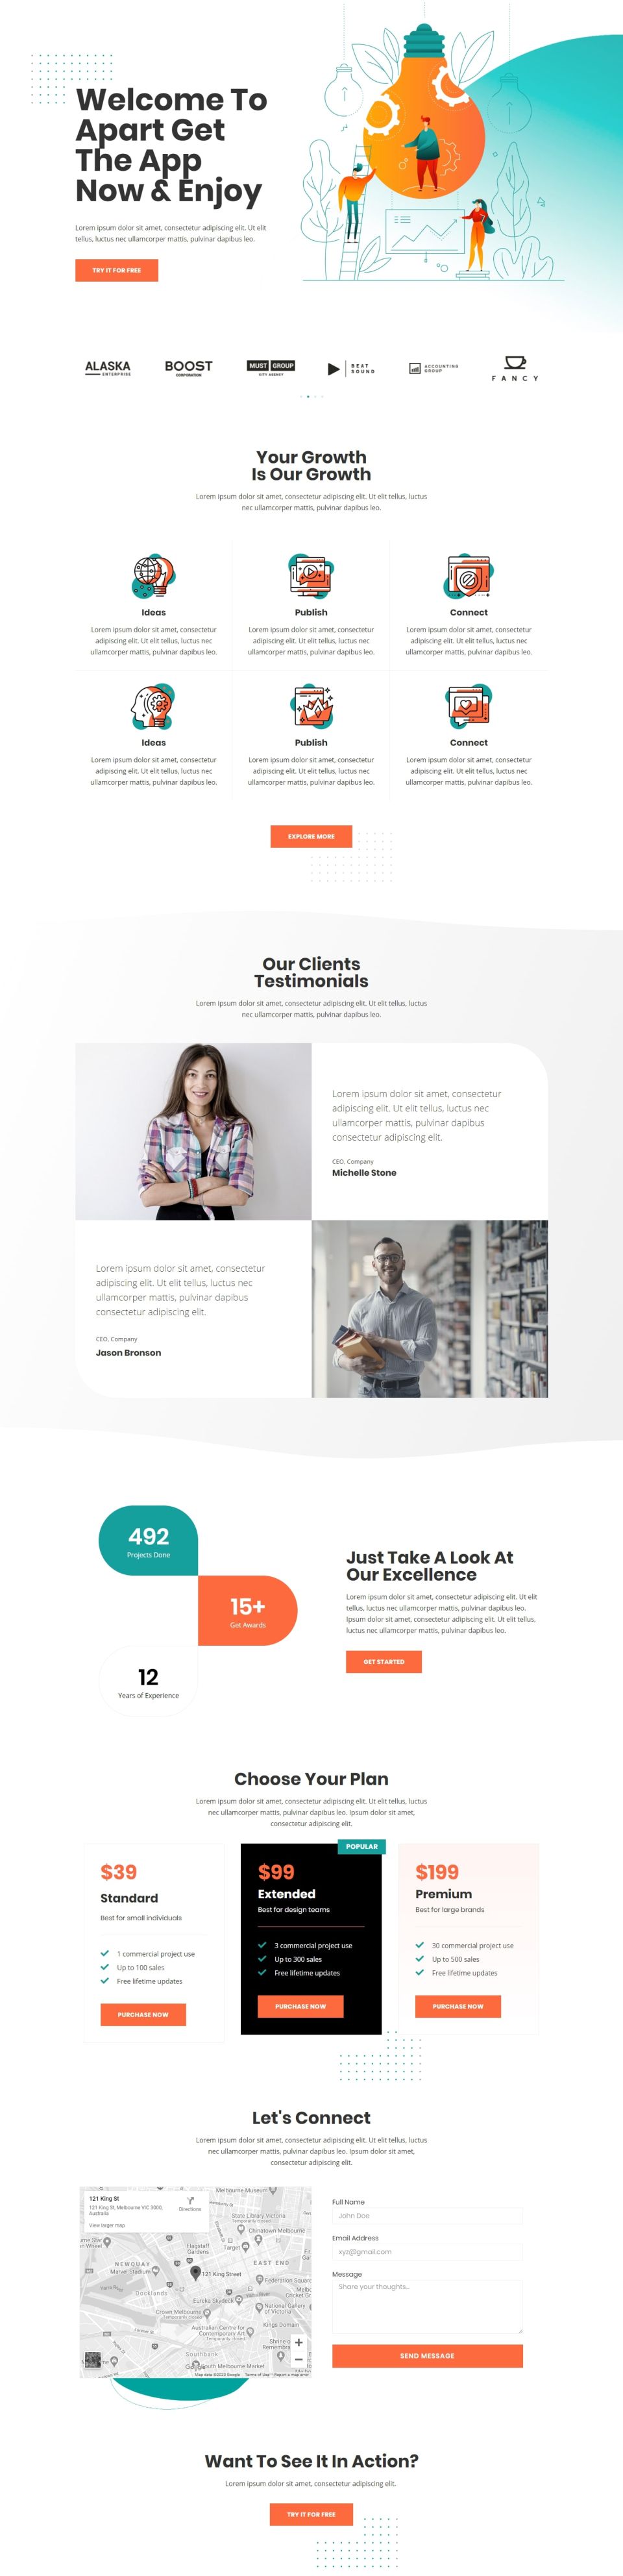
Task: Click the Boost Corporation logo
Action: 189,368
